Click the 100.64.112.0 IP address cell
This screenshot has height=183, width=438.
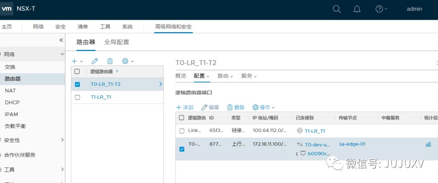click(x=270, y=131)
